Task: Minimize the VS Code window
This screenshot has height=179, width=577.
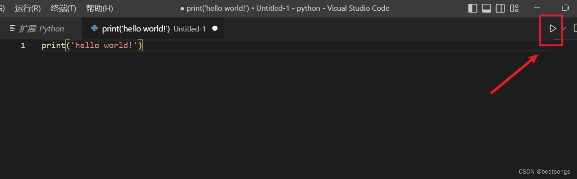Action: pyautogui.click(x=537, y=8)
